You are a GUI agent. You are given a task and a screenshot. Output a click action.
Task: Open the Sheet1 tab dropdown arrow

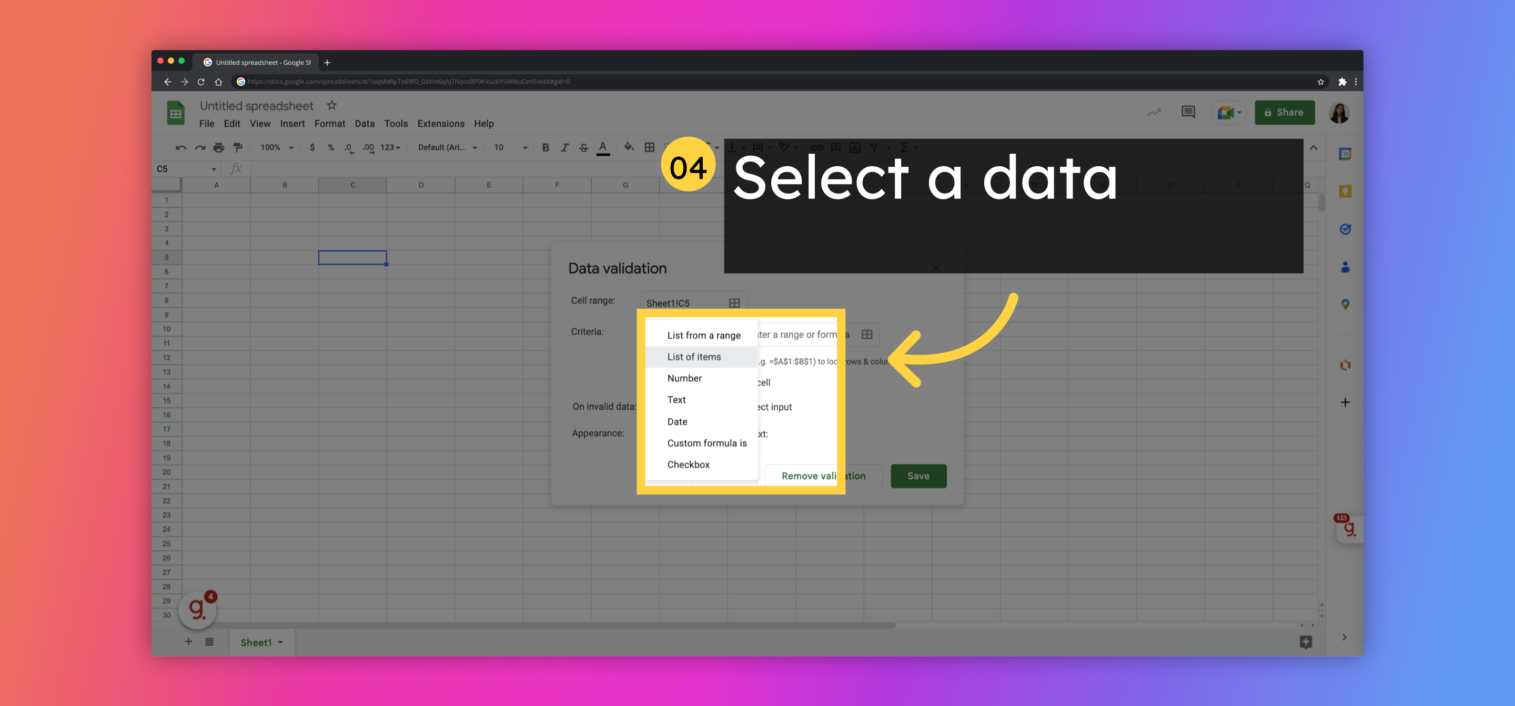click(280, 642)
